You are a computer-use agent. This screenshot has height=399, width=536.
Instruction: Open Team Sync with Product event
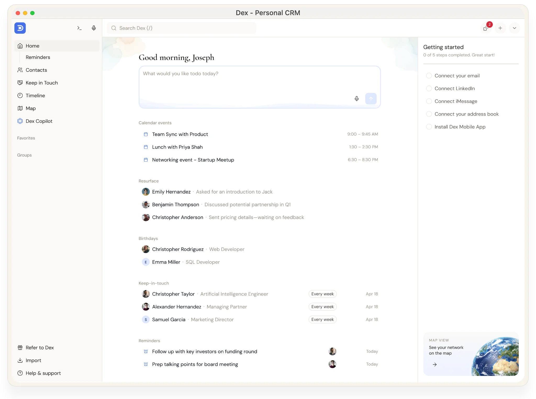(260, 134)
